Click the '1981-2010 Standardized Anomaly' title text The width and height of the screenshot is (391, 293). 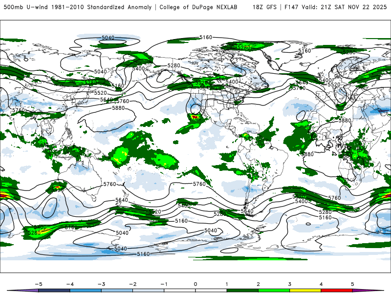102,7
